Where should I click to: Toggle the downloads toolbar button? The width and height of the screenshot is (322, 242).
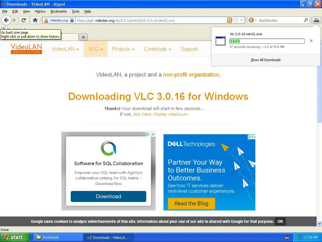coord(316,20)
